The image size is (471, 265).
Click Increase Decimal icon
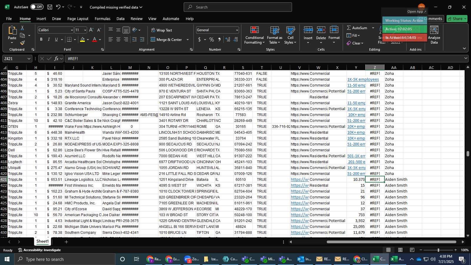pyautogui.click(x=228, y=39)
